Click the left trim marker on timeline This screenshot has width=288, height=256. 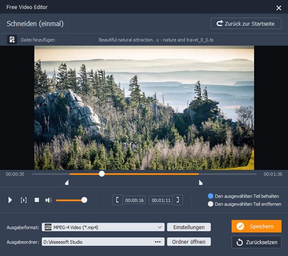pyautogui.click(x=67, y=182)
